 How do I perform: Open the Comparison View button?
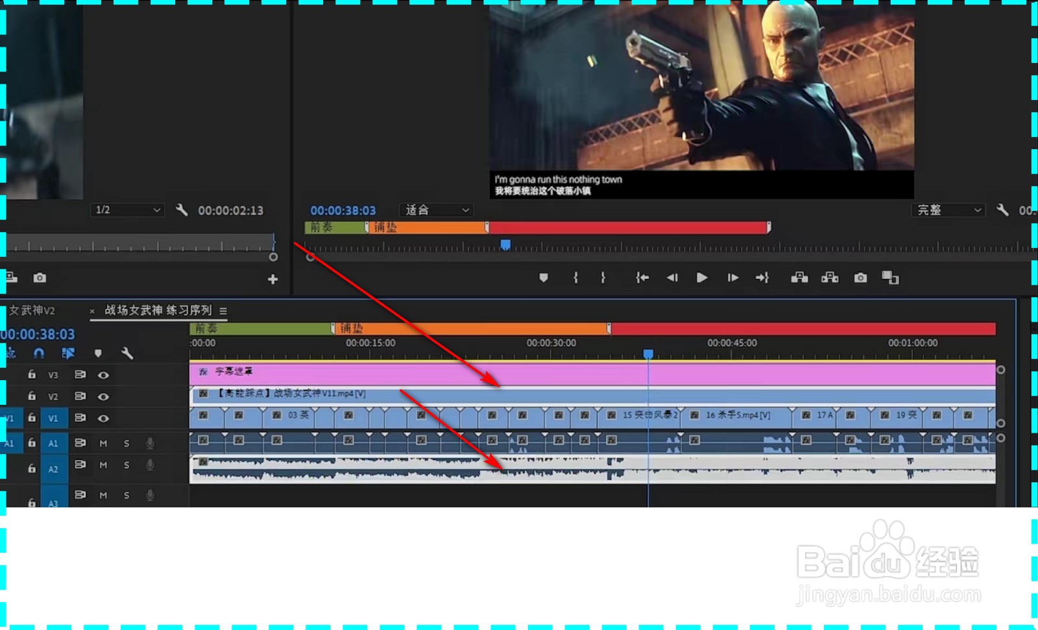coord(890,278)
